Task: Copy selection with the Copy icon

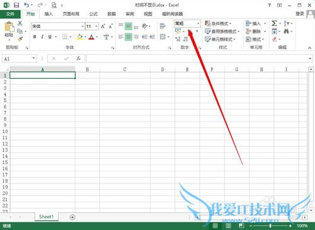Action: tap(20, 32)
